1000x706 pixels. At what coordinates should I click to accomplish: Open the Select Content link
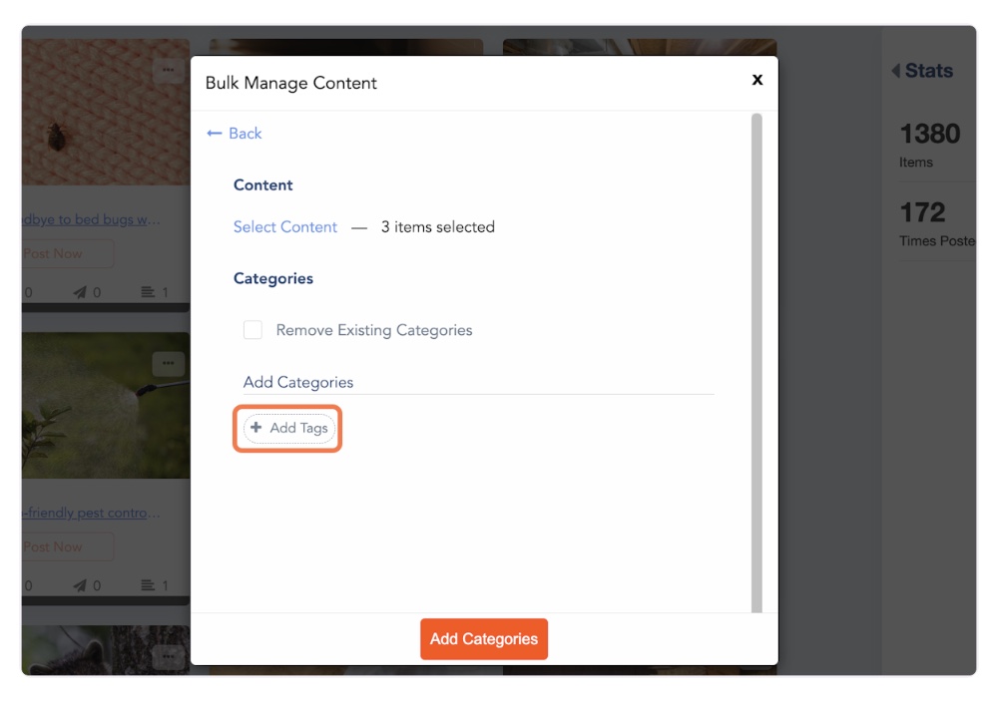[x=285, y=227]
